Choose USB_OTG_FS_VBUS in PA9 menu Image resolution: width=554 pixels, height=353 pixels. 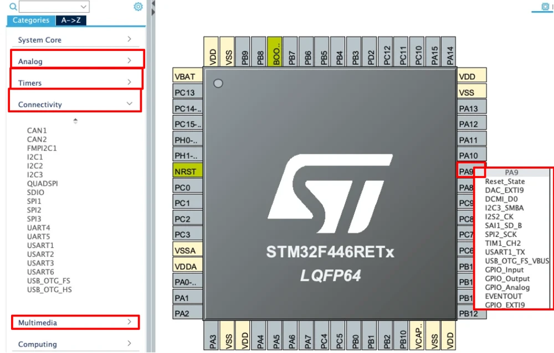[517, 261]
